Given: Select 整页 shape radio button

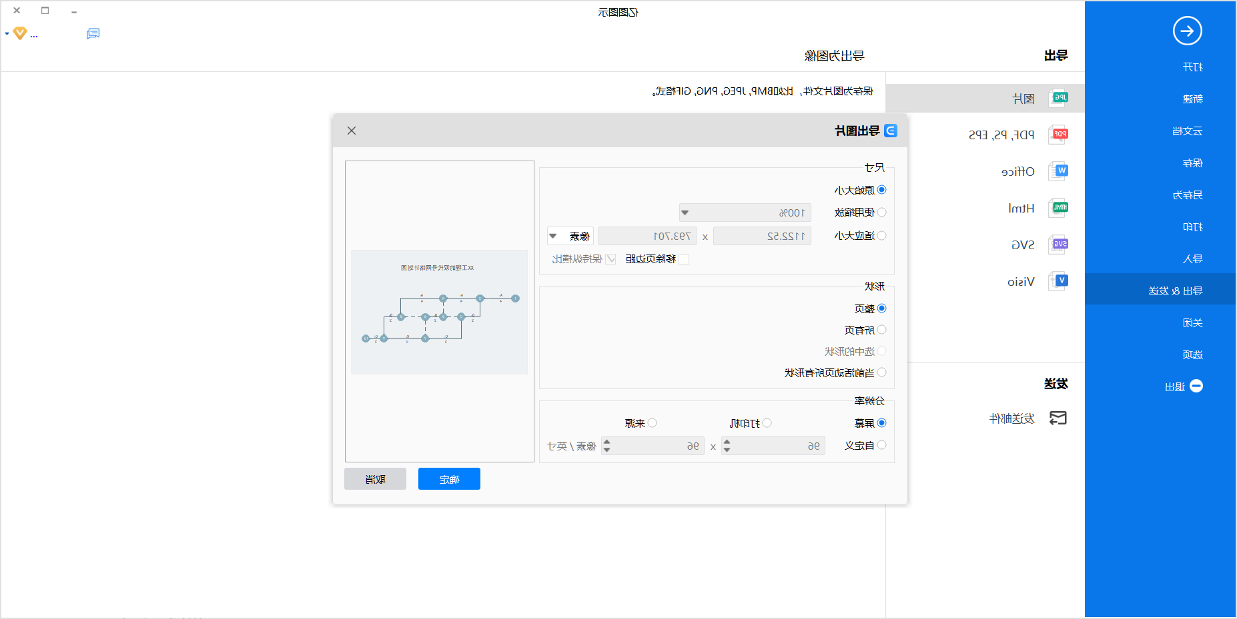Looking at the screenshot, I should 882,309.
